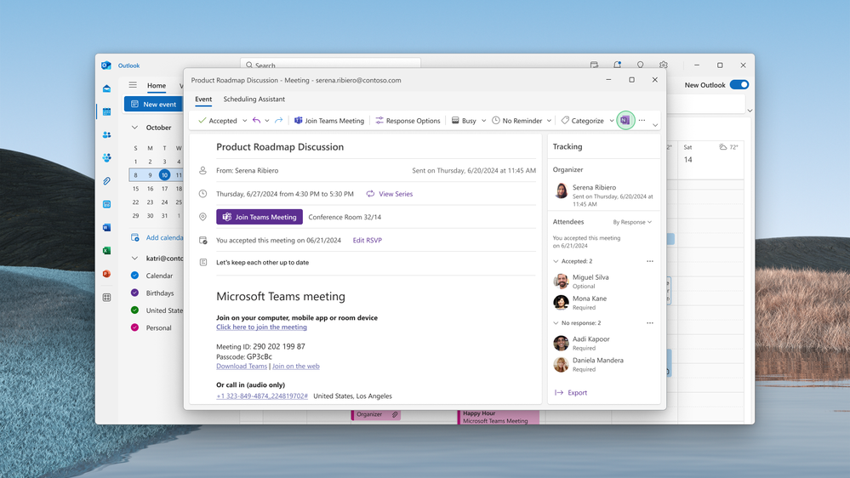Click Download Teams link

coord(242,366)
